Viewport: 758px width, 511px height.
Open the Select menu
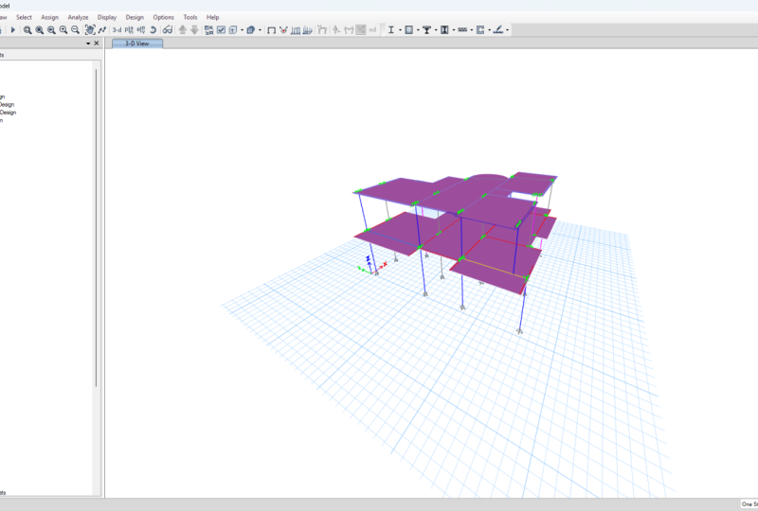click(24, 17)
